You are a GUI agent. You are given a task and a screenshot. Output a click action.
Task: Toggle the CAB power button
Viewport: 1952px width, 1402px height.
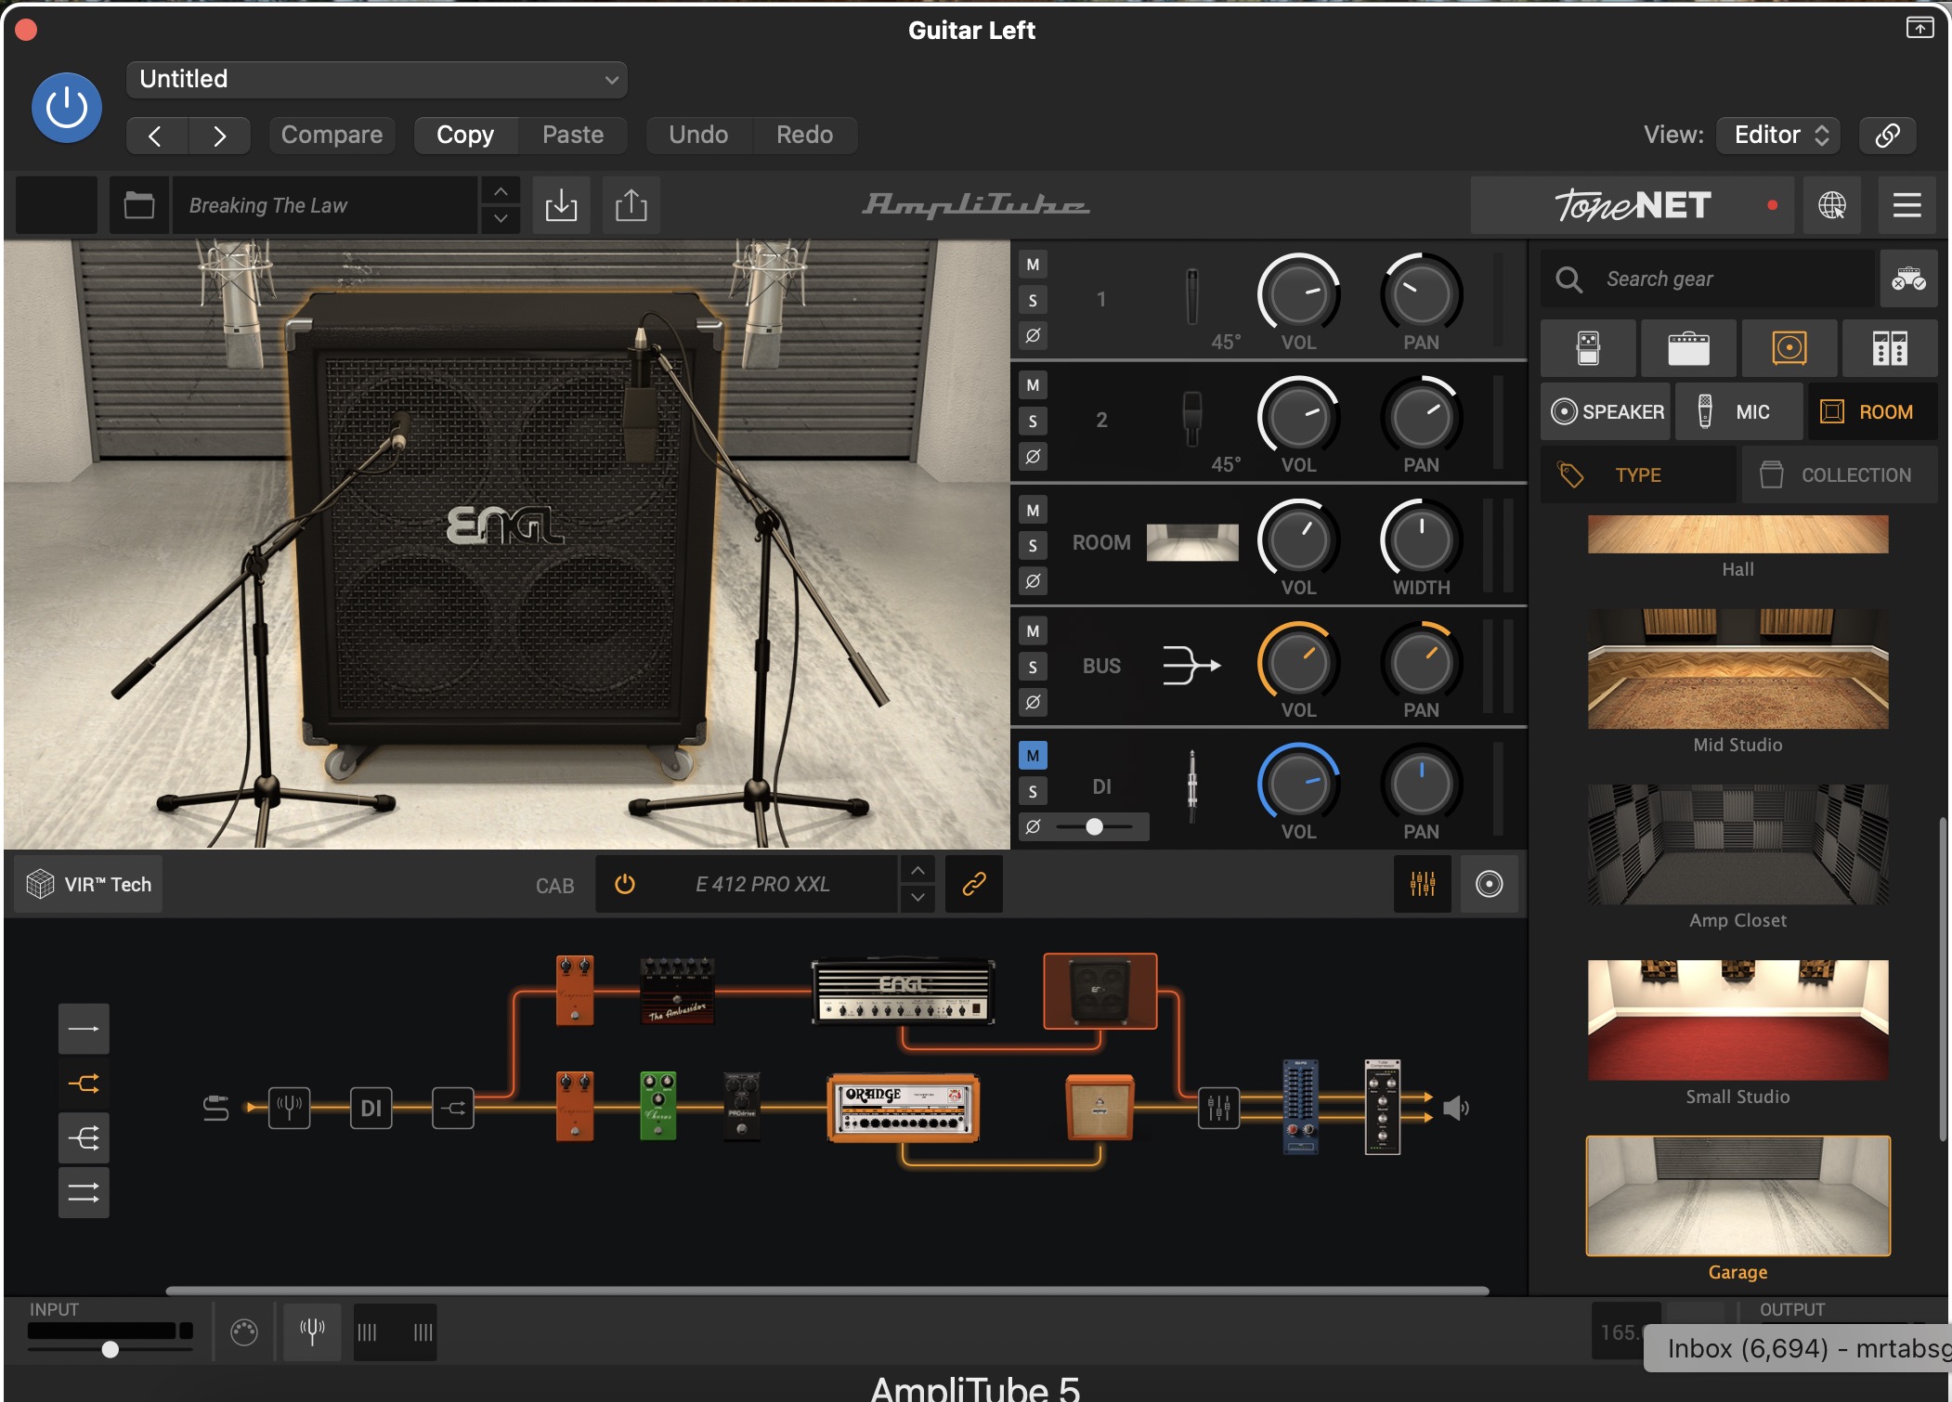pos(625,884)
